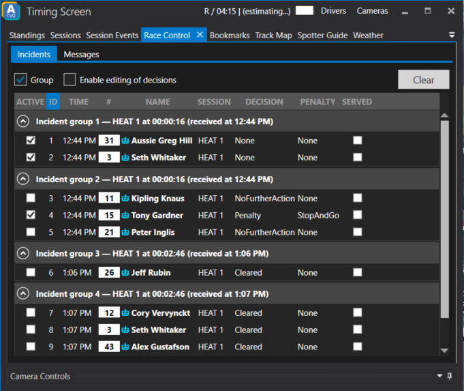Open the Standings tab
Viewport: 464px width, 391px height.
(27, 35)
